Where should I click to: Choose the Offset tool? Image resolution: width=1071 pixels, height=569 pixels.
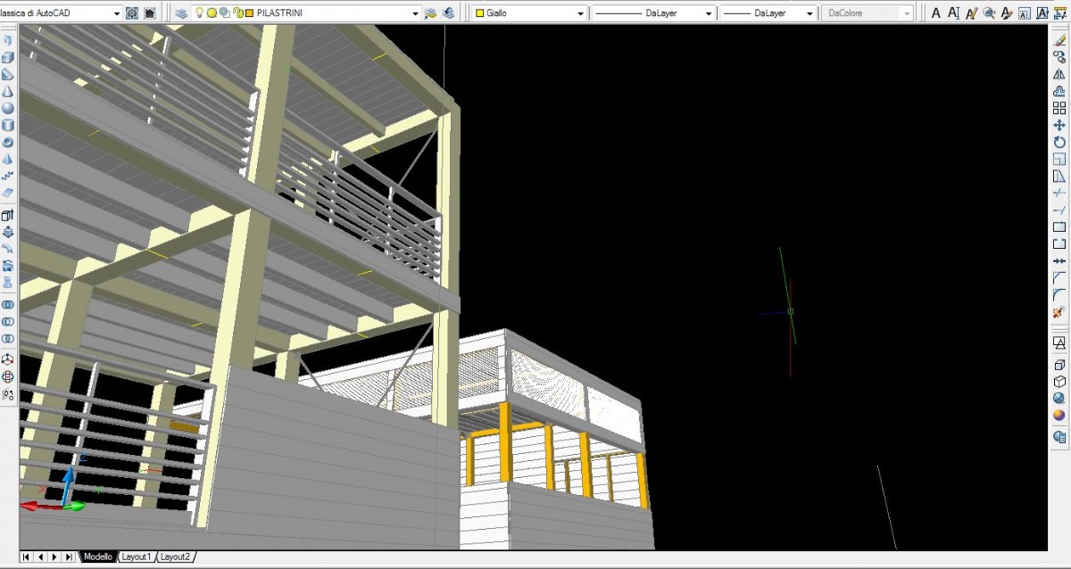point(1059,91)
